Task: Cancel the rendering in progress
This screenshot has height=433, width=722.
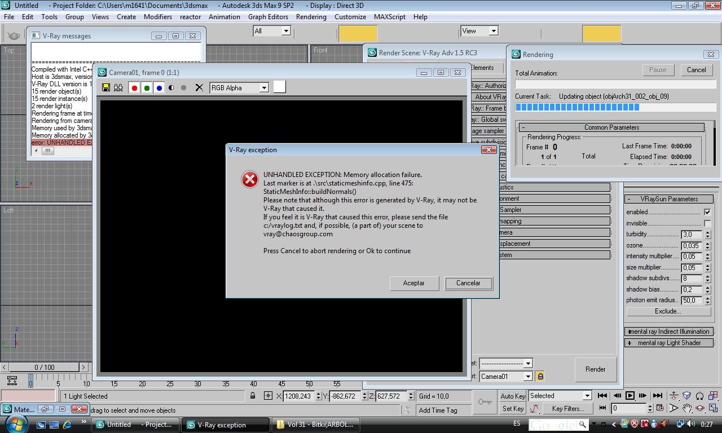Action: click(696, 70)
